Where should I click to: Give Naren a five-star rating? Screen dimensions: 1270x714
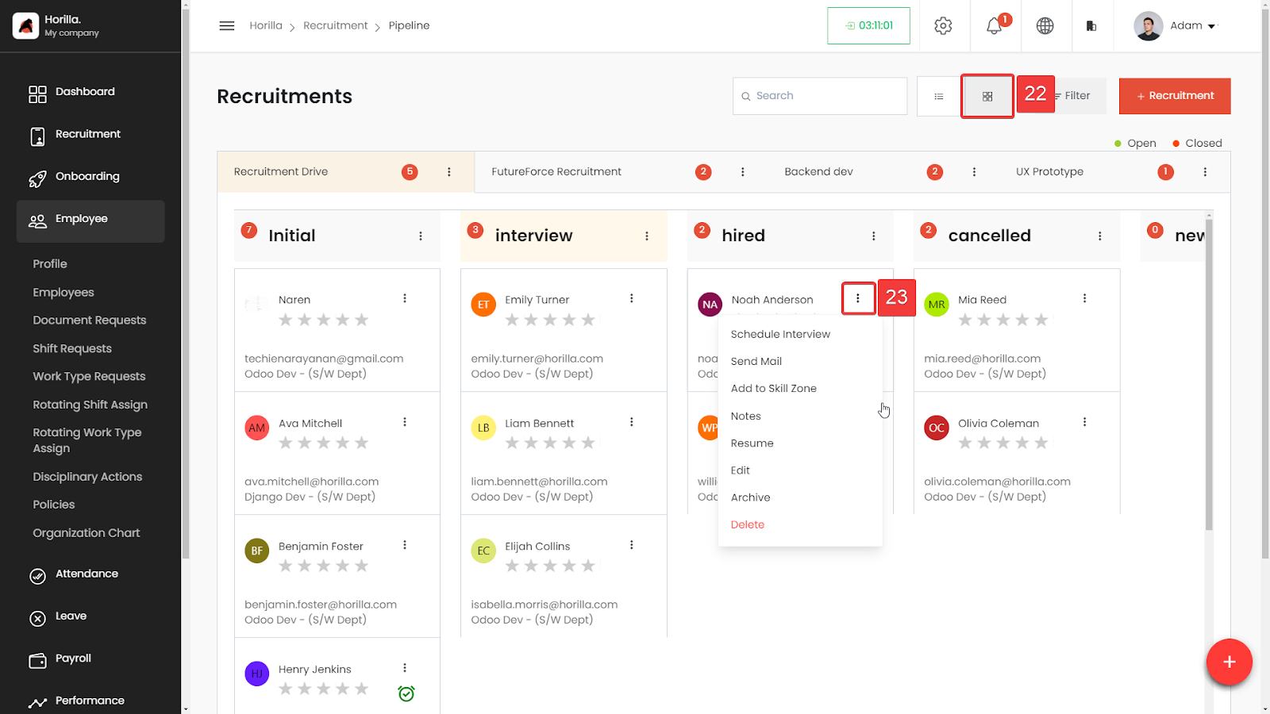[362, 320]
